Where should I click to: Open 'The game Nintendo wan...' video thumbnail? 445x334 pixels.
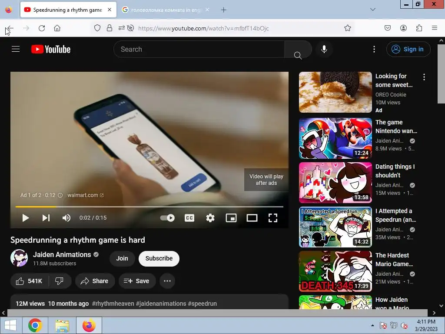click(x=335, y=138)
